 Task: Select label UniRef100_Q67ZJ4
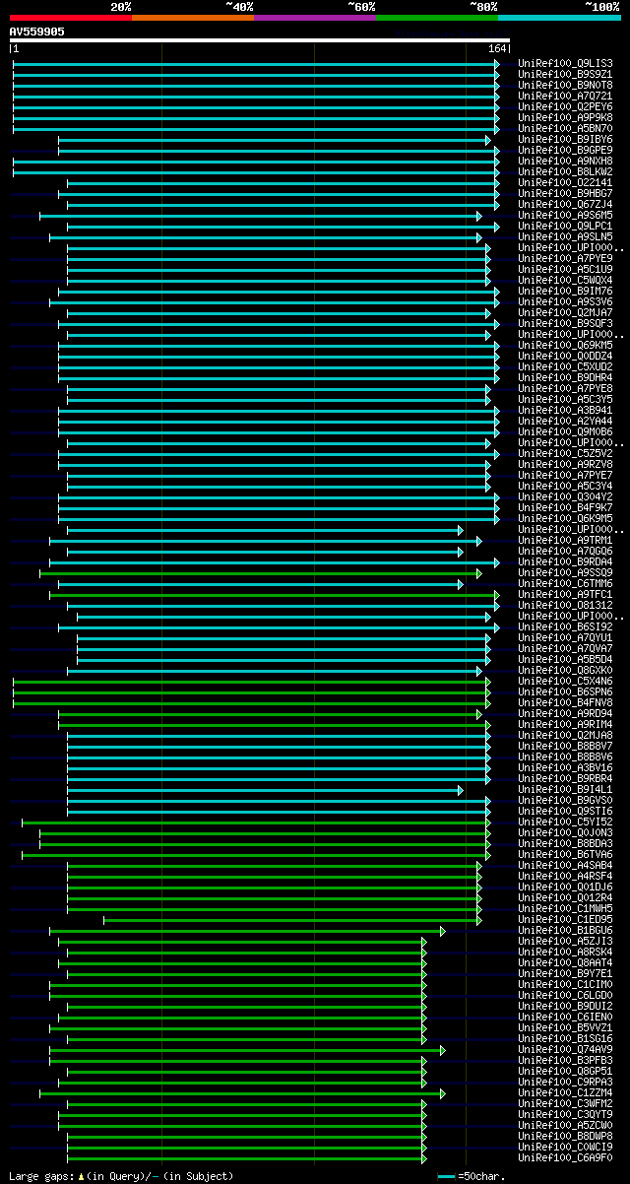pos(566,205)
